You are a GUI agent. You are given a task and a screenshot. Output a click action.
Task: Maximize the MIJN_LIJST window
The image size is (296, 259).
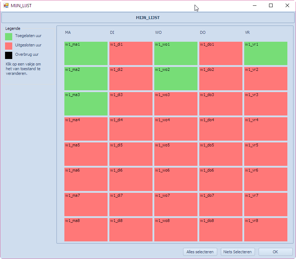[x=271, y=5]
